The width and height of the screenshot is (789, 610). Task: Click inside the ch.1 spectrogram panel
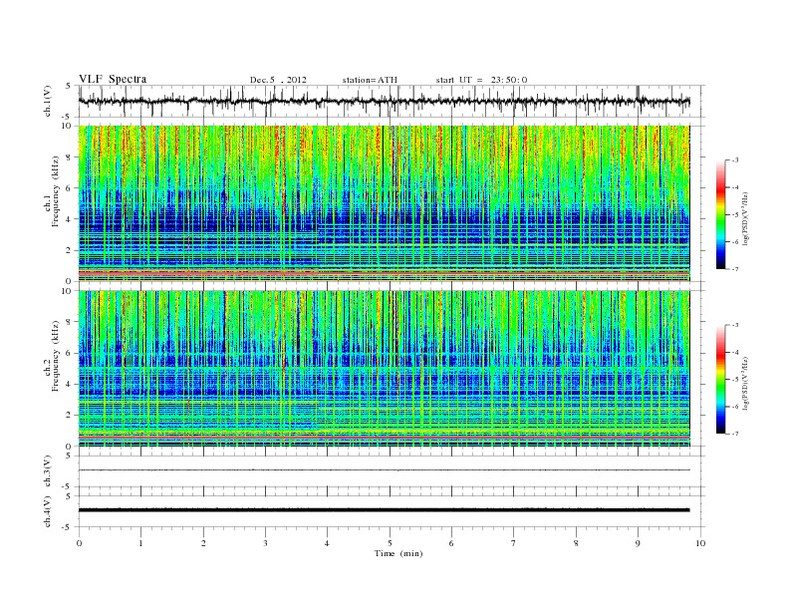click(x=384, y=202)
